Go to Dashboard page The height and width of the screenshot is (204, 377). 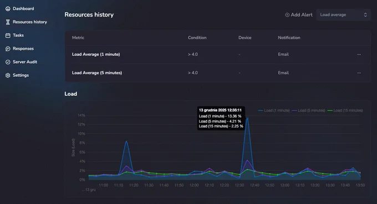tap(23, 9)
